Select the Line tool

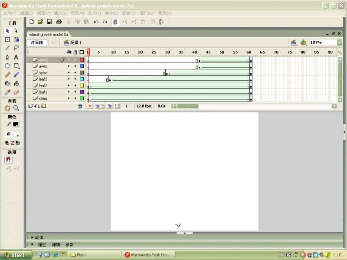7,48
